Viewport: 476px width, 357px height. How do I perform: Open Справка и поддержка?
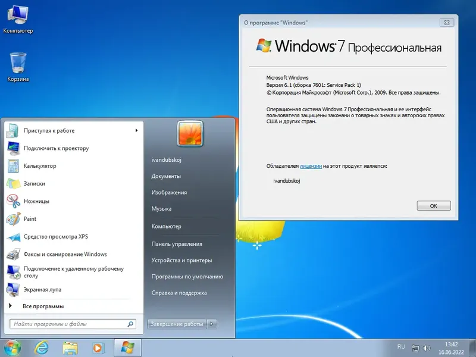pos(179,293)
